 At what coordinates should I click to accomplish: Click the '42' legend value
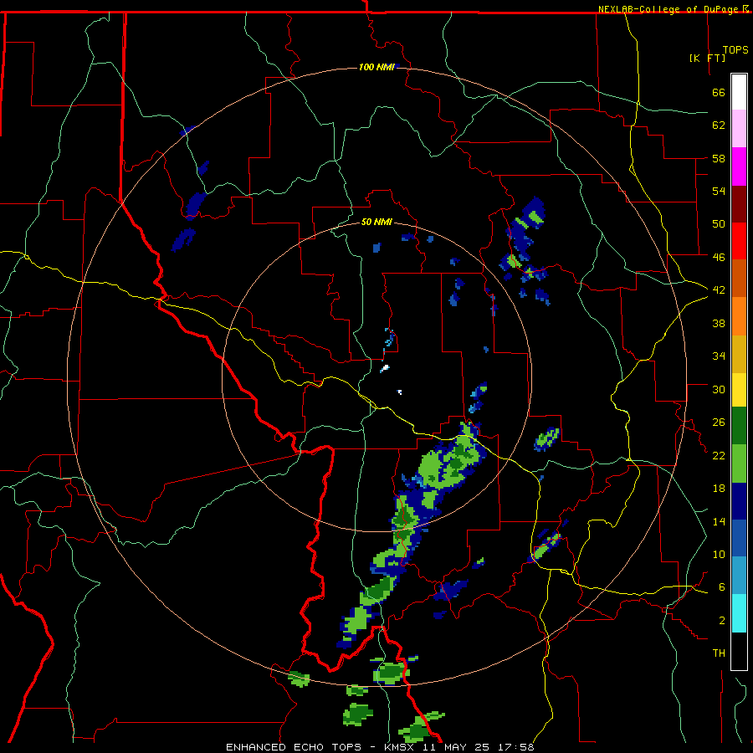coord(719,290)
